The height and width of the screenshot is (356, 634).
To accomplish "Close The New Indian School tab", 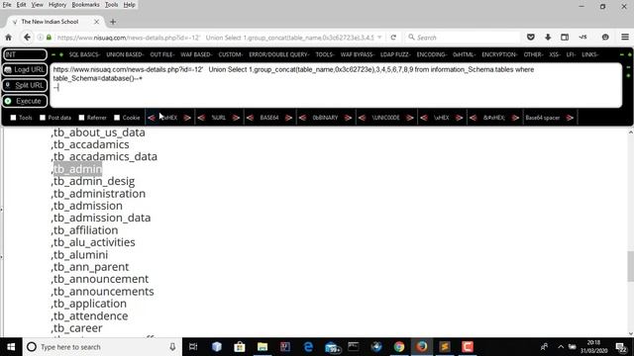I will [96, 22].
